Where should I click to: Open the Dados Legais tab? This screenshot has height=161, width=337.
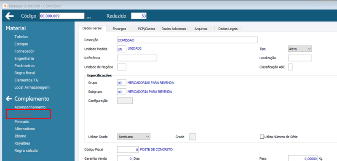point(228,29)
